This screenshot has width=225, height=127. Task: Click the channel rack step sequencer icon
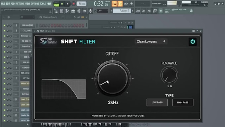83,17
